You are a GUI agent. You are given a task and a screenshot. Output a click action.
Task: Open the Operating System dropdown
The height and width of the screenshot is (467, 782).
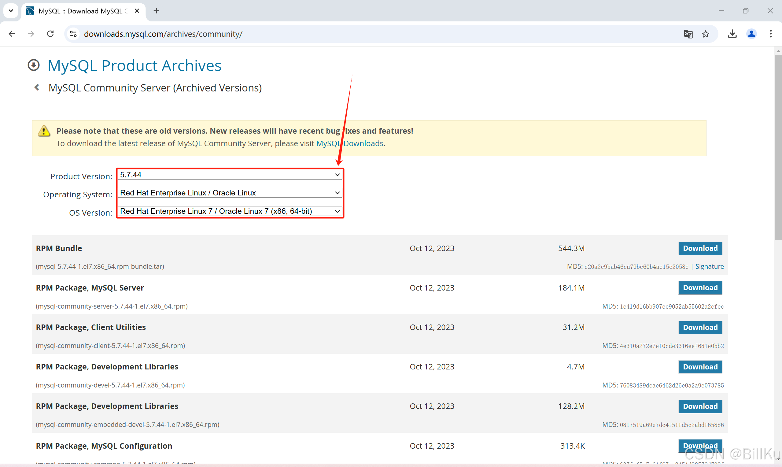pyautogui.click(x=230, y=193)
